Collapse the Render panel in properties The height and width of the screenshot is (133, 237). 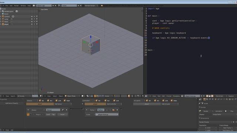[x=200, y=107]
